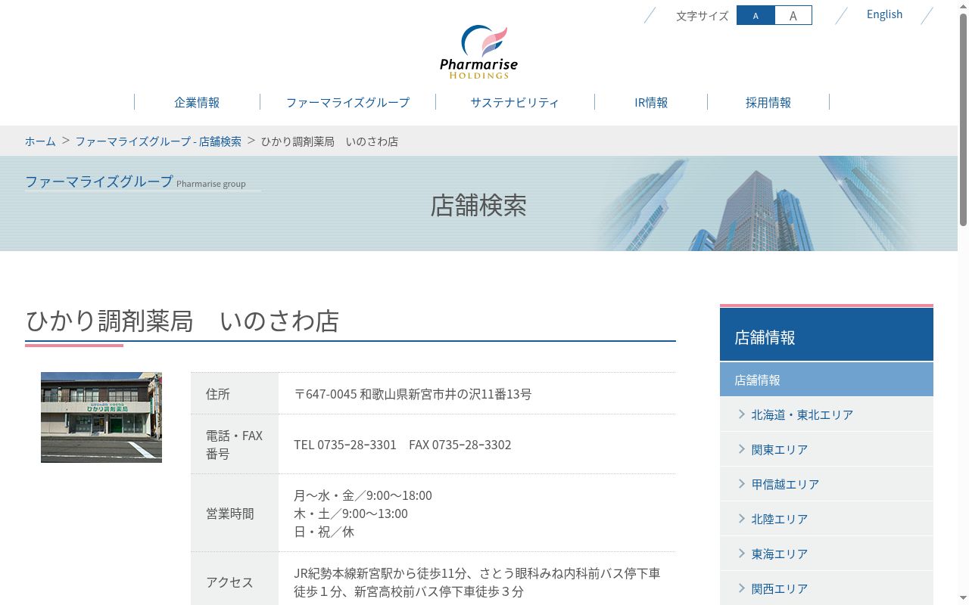Open the サステナビリティ menu
Viewport: 969px width, 605px height.
point(515,102)
